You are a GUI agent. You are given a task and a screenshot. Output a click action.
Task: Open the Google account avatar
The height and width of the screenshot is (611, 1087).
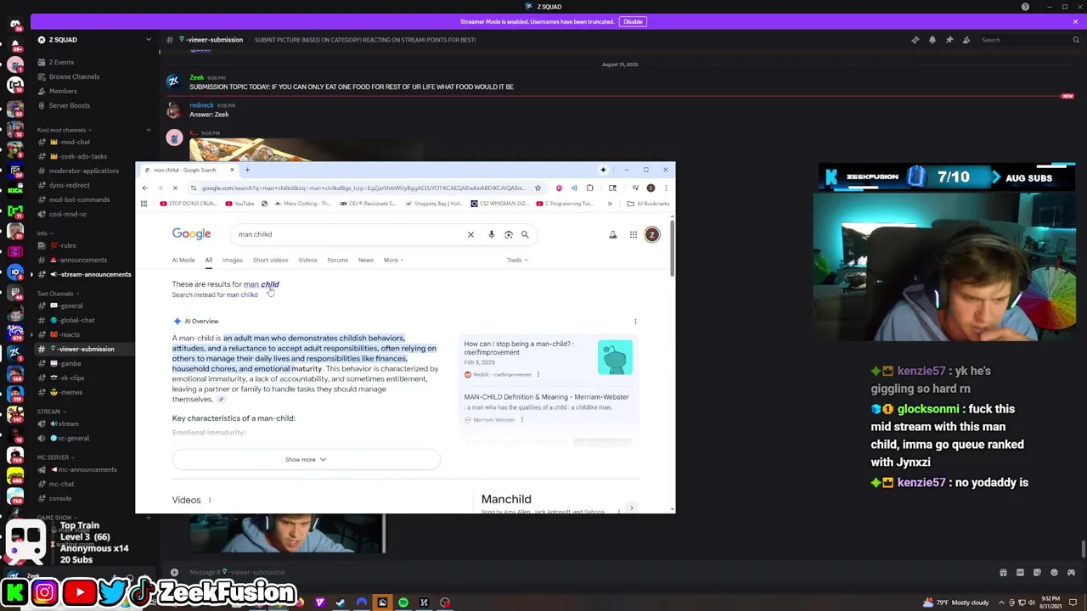click(x=652, y=234)
